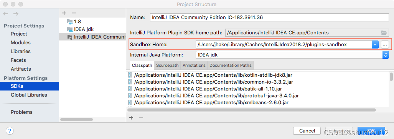394x139 pixels.
Task: Click the back navigation arrow
Action: (6, 14)
